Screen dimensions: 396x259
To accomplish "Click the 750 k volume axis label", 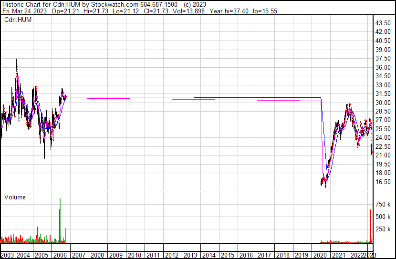I will coord(383,205).
